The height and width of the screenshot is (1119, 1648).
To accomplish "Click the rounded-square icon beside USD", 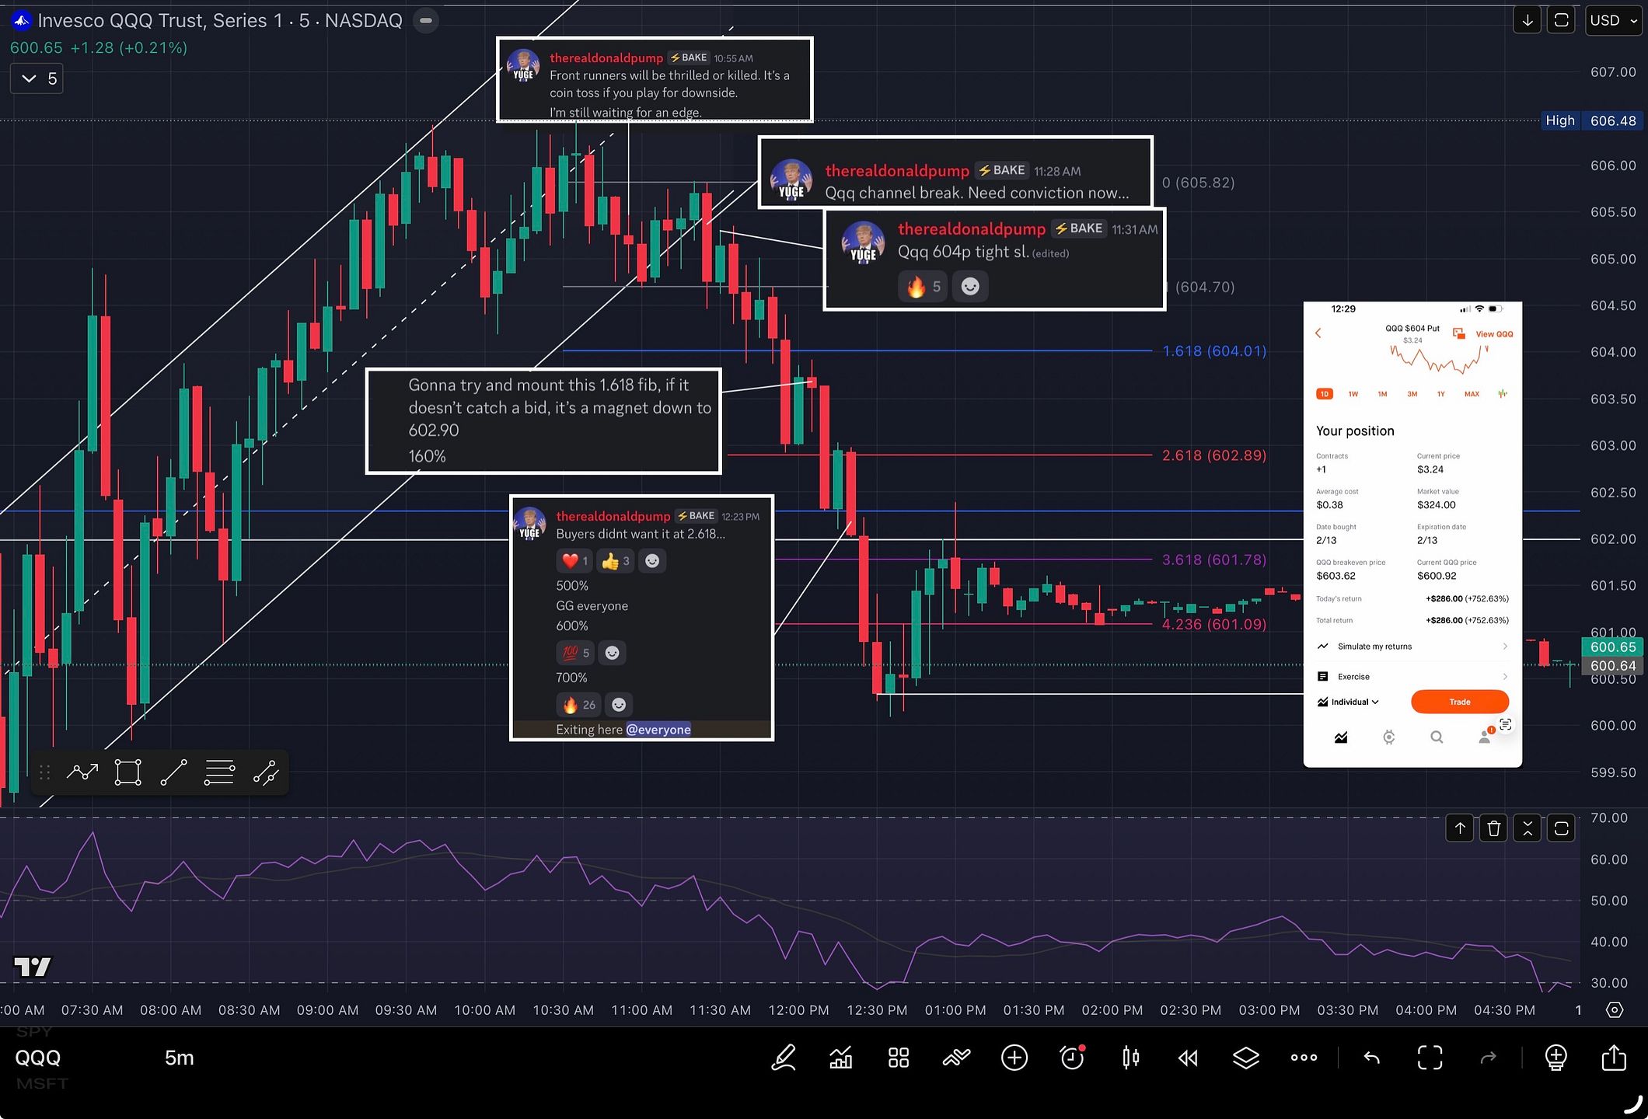I will point(1561,20).
